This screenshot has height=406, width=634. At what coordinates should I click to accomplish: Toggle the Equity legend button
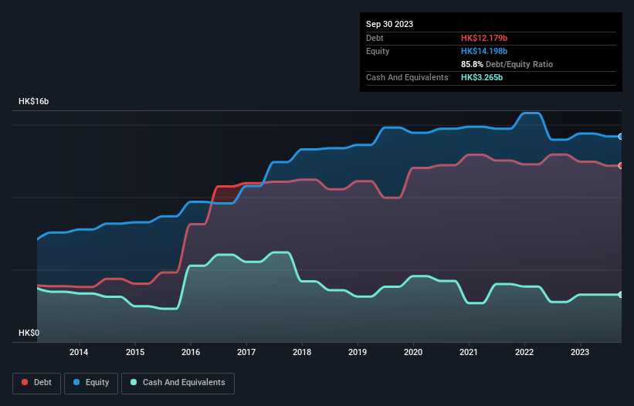(91, 383)
